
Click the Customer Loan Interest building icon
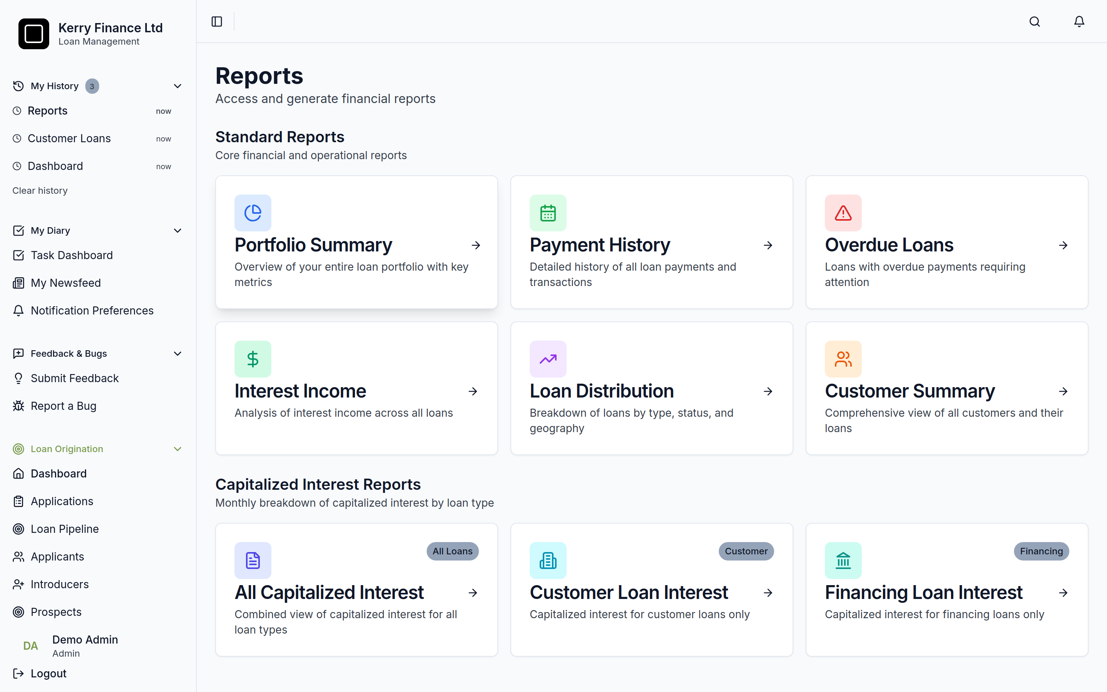548,560
